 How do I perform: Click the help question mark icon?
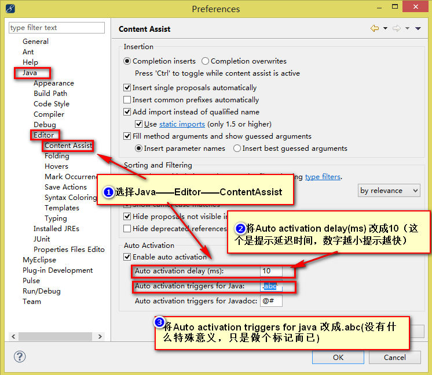coord(20,357)
